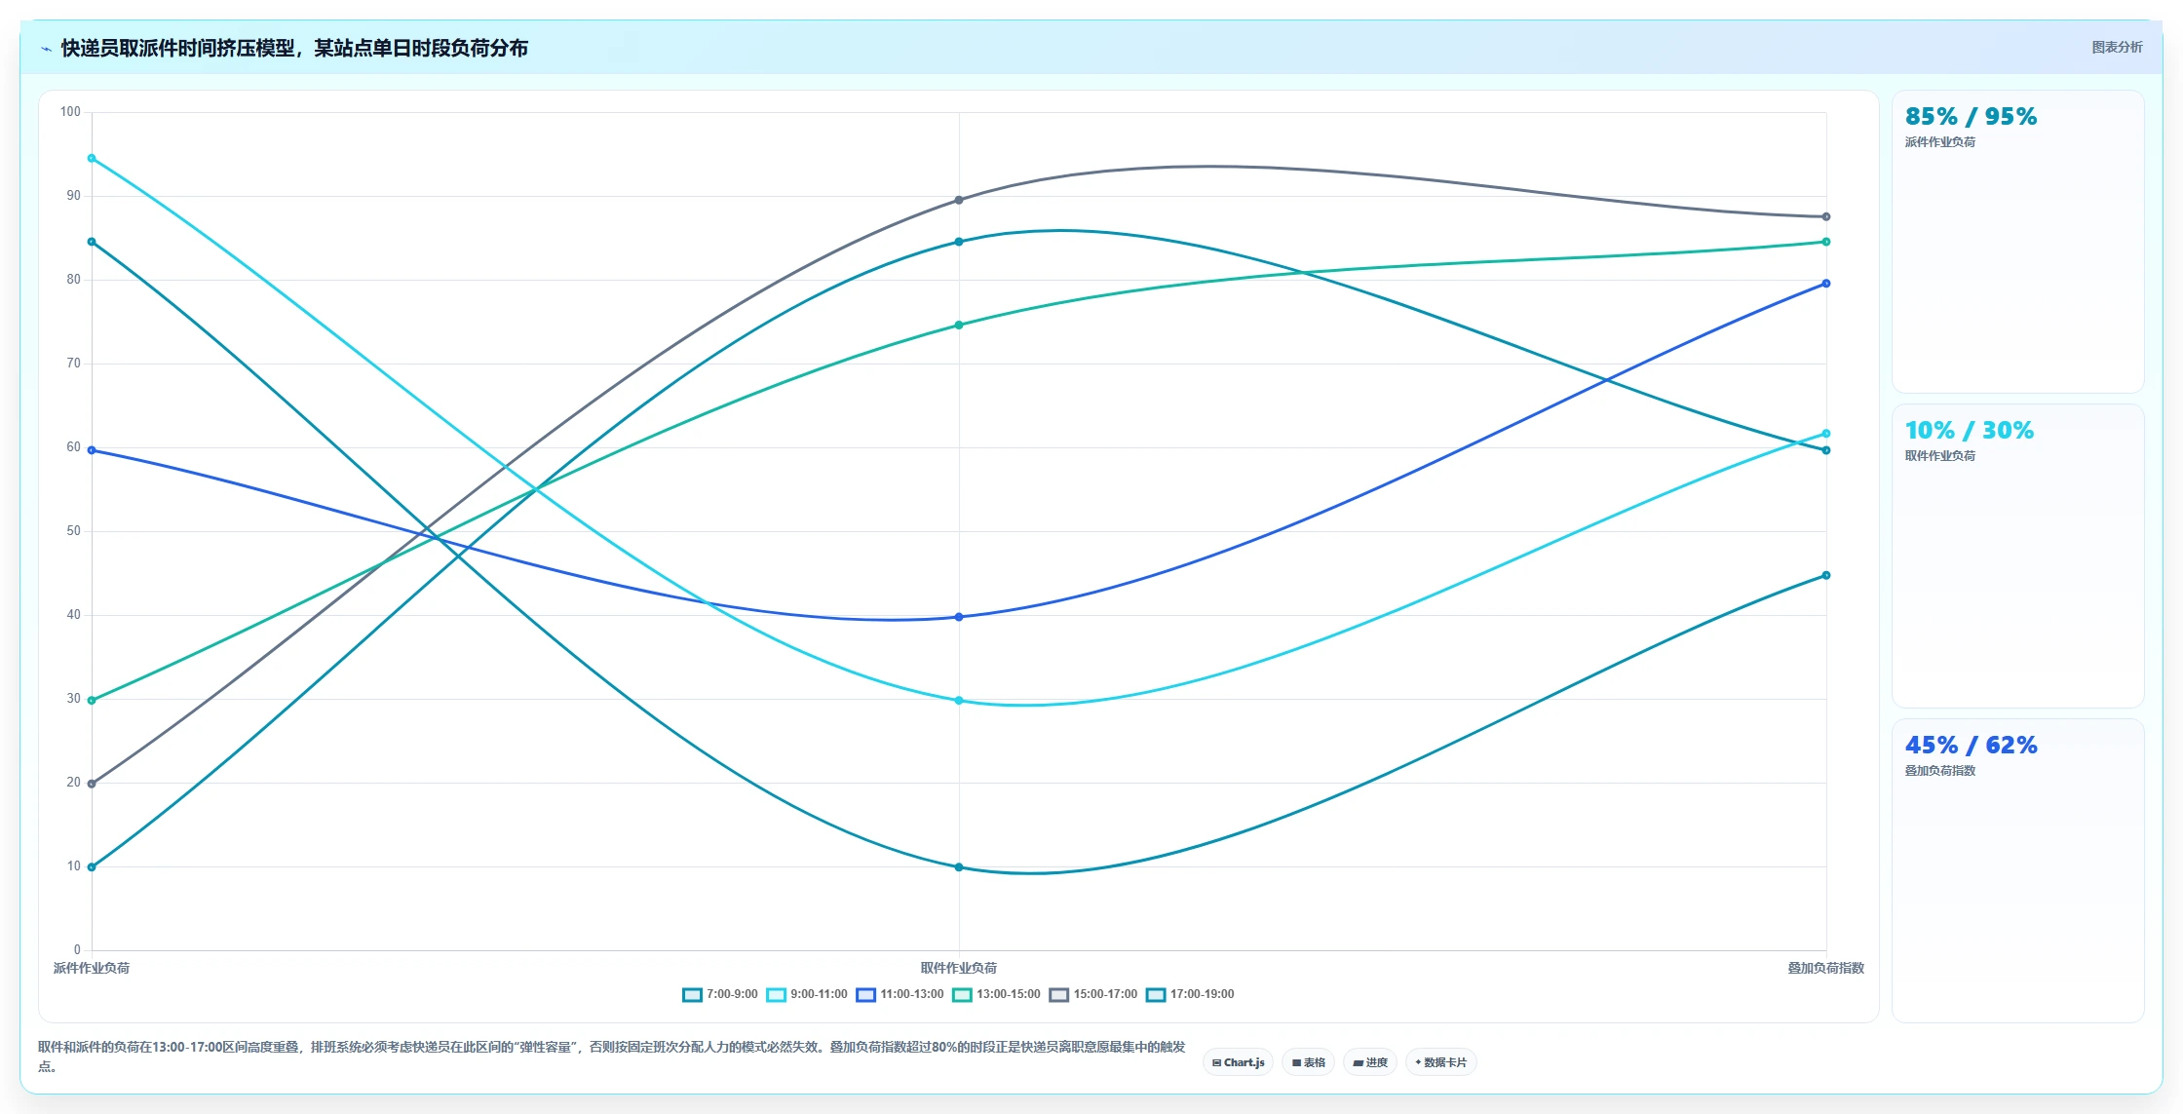This screenshot has height=1114, width=2183.
Task: Click the 叠加负荷指数 x-axis label
Action: (1825, 968)
